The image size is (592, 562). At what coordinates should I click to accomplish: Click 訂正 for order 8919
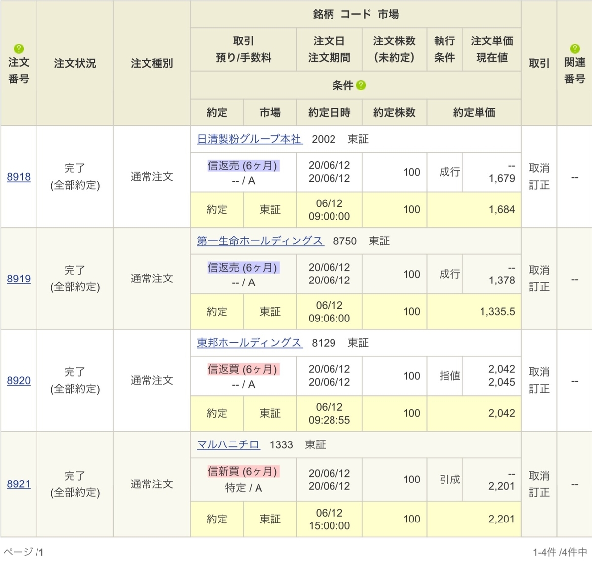pyautogui.click(x=539, y=287)
